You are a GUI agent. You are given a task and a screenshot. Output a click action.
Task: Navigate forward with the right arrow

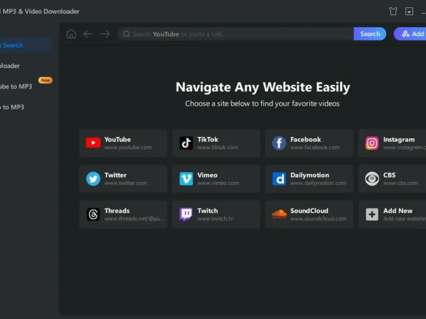(105, 34)
